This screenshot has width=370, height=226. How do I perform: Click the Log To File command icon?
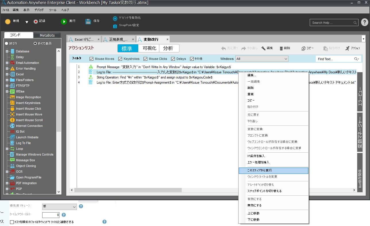(x=12, y=143)
